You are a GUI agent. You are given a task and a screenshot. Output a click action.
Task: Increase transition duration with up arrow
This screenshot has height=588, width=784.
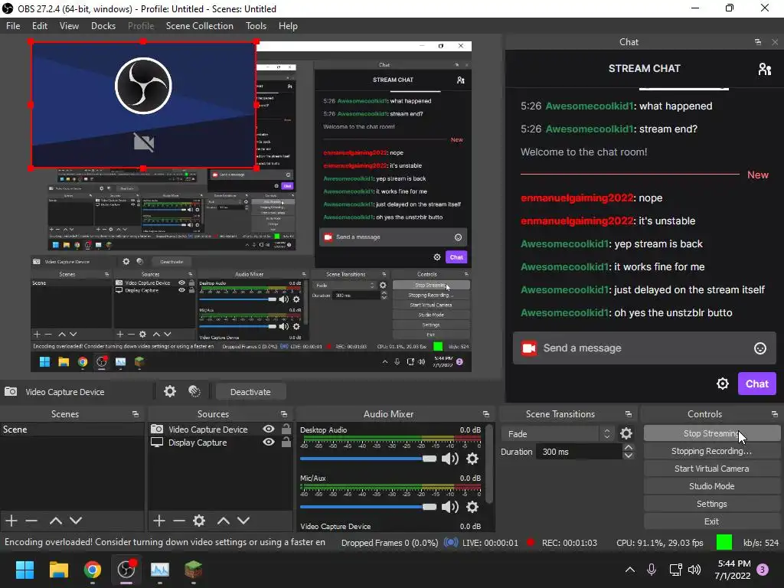point(629,447)
